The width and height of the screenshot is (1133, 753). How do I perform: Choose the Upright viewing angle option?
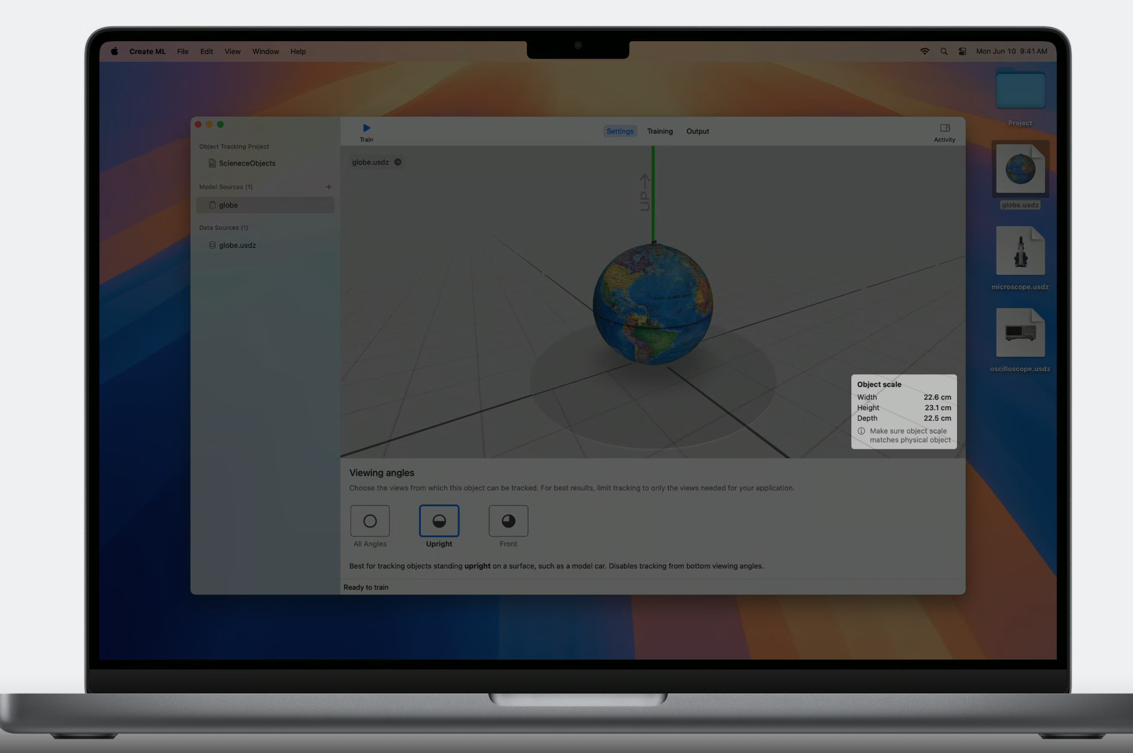point(439,520)
